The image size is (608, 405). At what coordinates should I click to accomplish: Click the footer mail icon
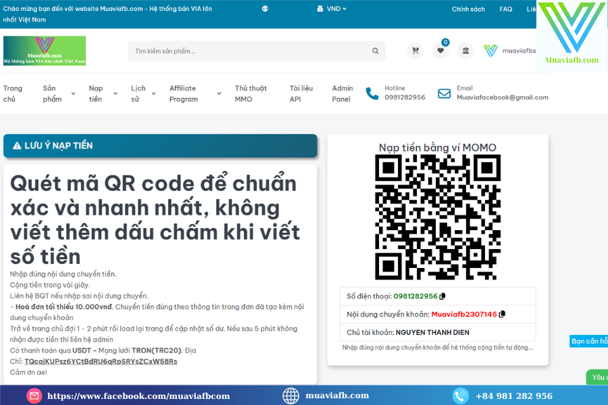34,396
